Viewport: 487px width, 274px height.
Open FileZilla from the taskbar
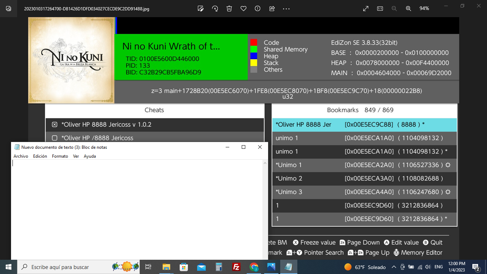(236, 267)
